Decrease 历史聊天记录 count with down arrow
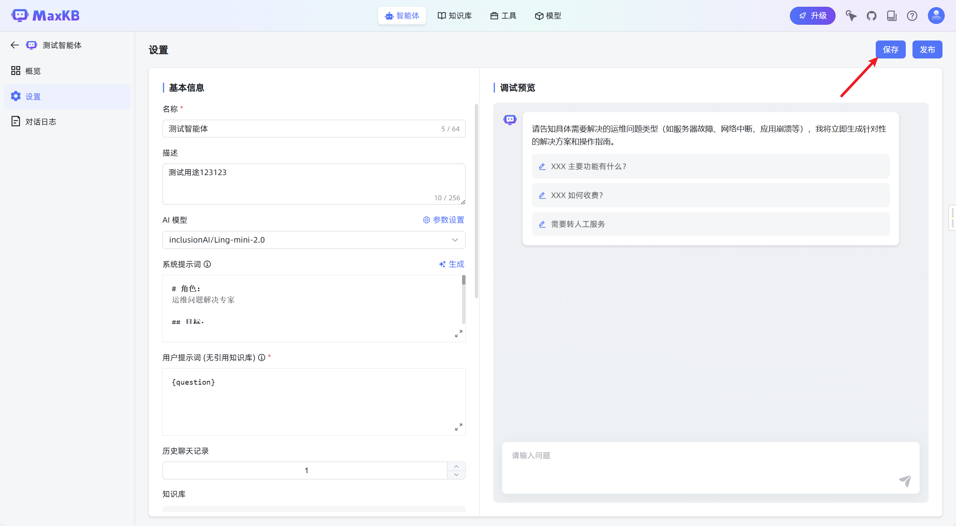This screenshot has height=526, width=956. coord(456,475)
